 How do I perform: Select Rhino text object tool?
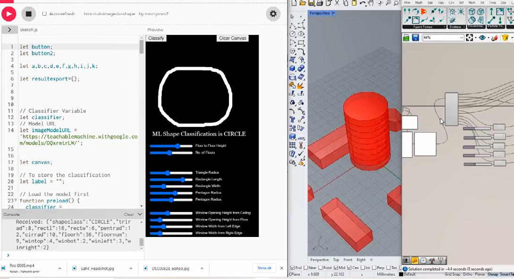click(x=293, y=119)
